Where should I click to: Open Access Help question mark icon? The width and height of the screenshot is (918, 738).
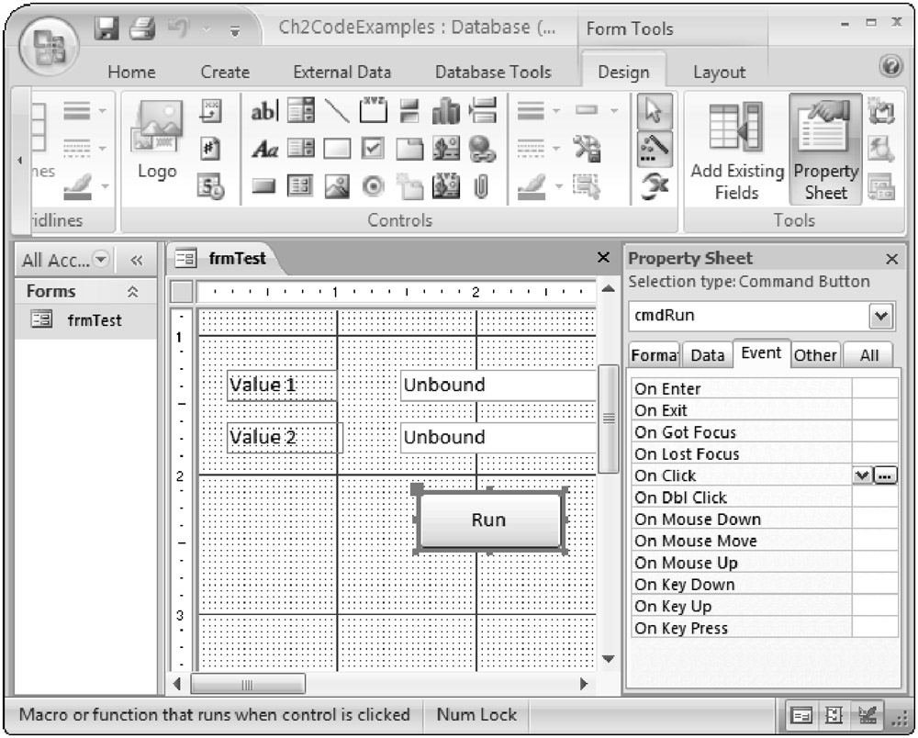pyautogui.click(x=889, y=66)
